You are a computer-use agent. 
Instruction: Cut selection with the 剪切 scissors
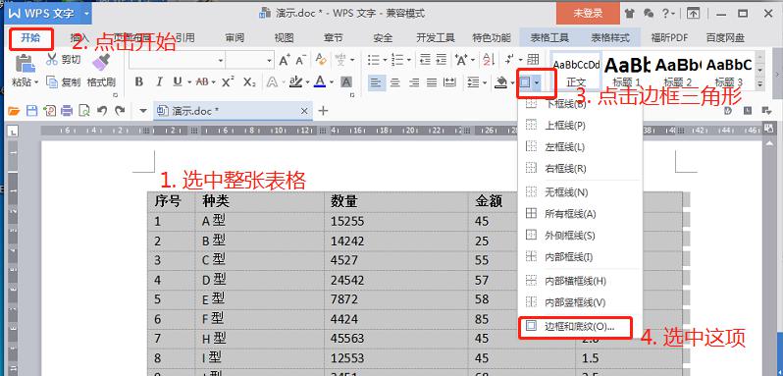tap(64, 60)
